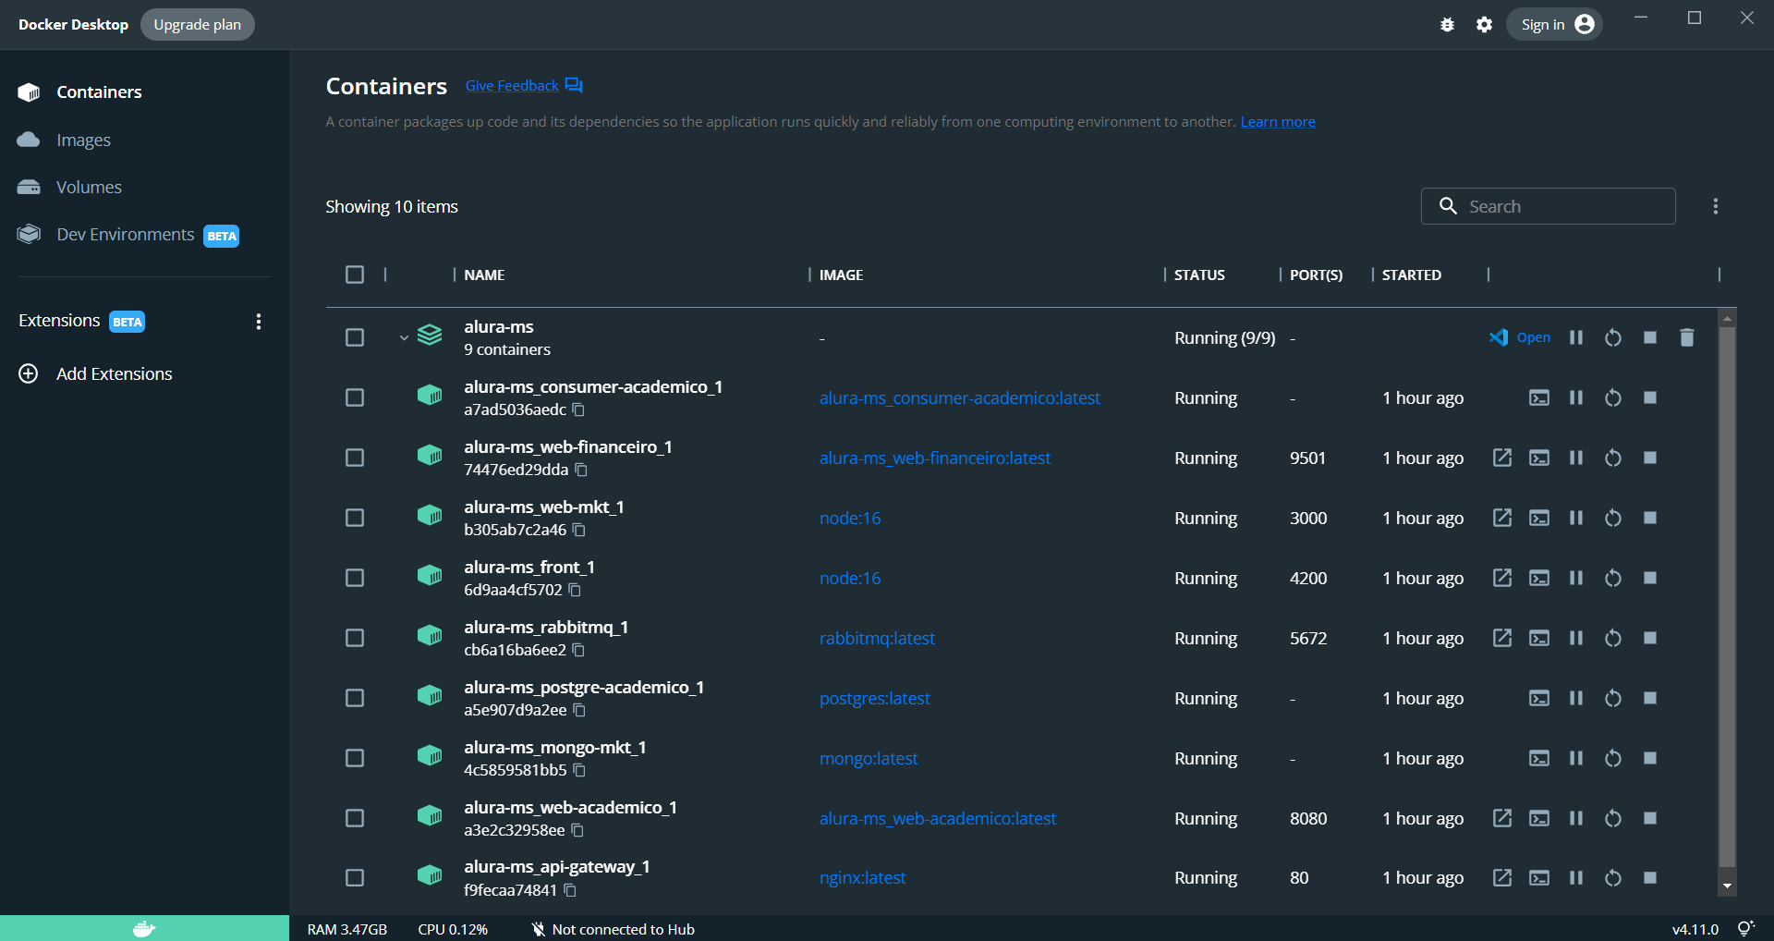Copy container ID 6d9aa4cf5702
1774x941 pixels.
(x=575, y=590)
